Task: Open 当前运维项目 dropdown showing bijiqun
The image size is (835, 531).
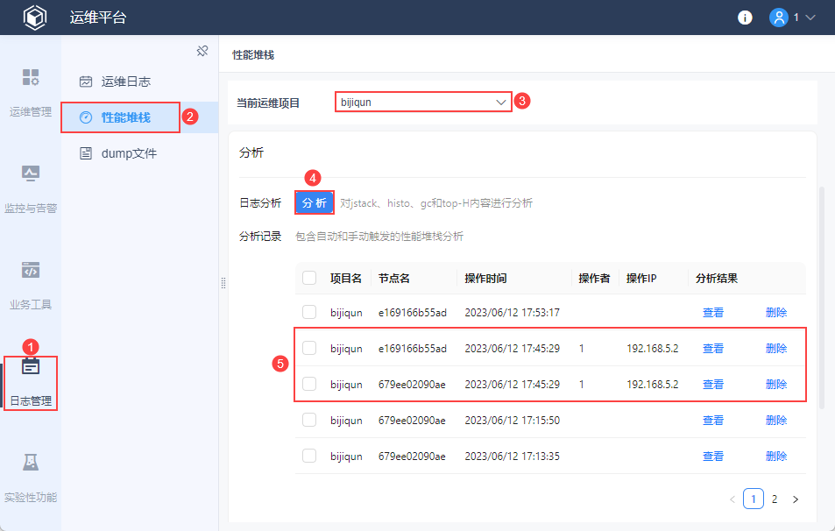Action: [x=423, y=102]
